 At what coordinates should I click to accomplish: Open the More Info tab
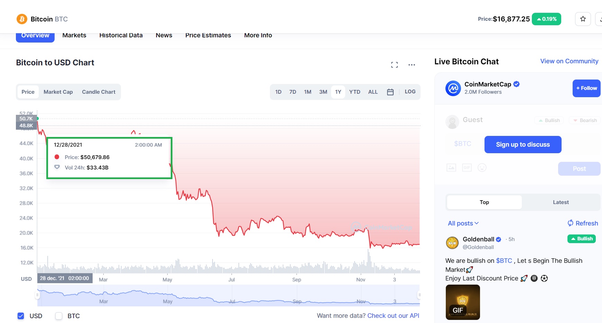pyautogui.click(x=258, y=35)
